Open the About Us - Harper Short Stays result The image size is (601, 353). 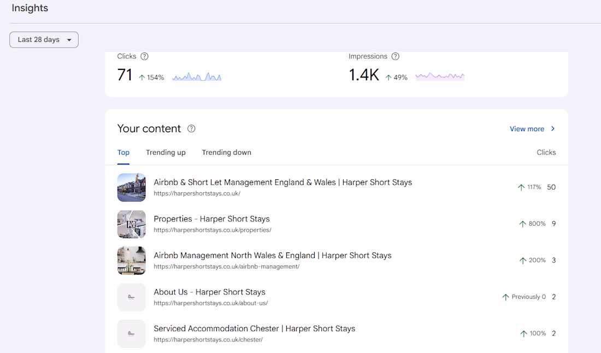pos(209,292)
